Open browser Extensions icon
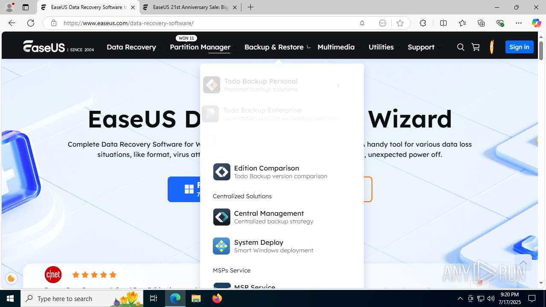 click(423, 23)
